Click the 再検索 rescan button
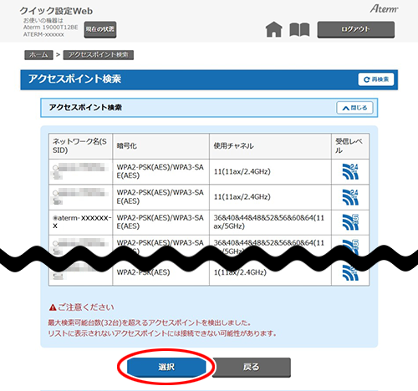 [376, 79]
